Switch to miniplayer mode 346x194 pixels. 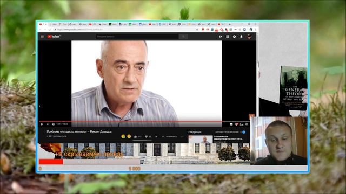(x=242, y=124)
